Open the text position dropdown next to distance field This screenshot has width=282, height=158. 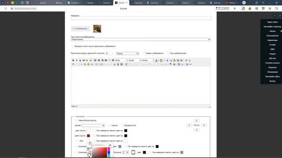[x=127, y=54]
